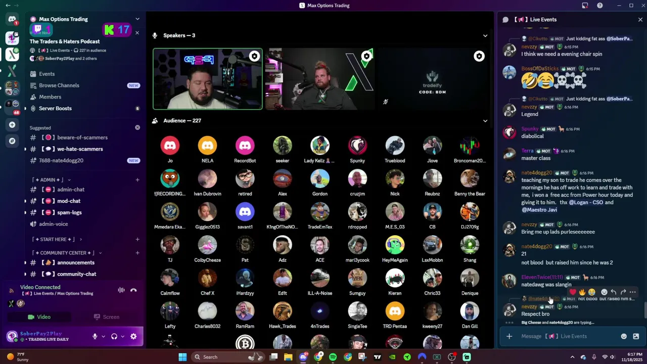Open File Explorer from the taskbar
This screenshot has width=647, height=364.
[288, 357]
